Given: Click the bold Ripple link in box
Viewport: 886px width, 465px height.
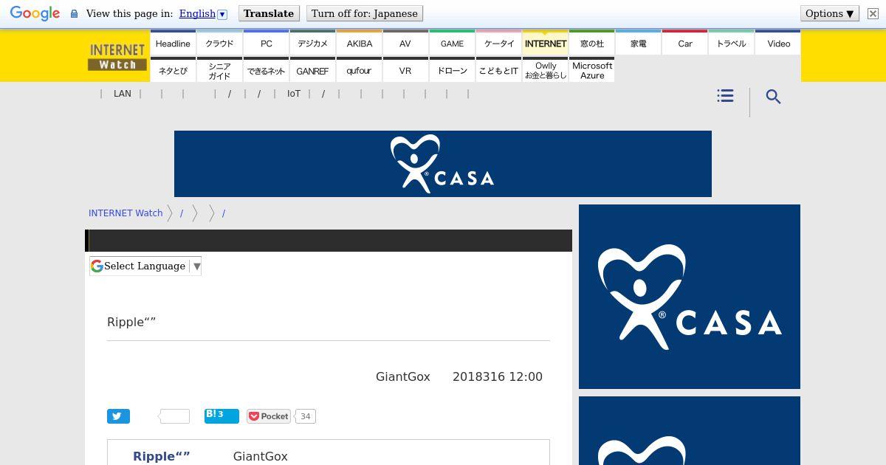Looking at the screenshot, I should click(162, 456).
